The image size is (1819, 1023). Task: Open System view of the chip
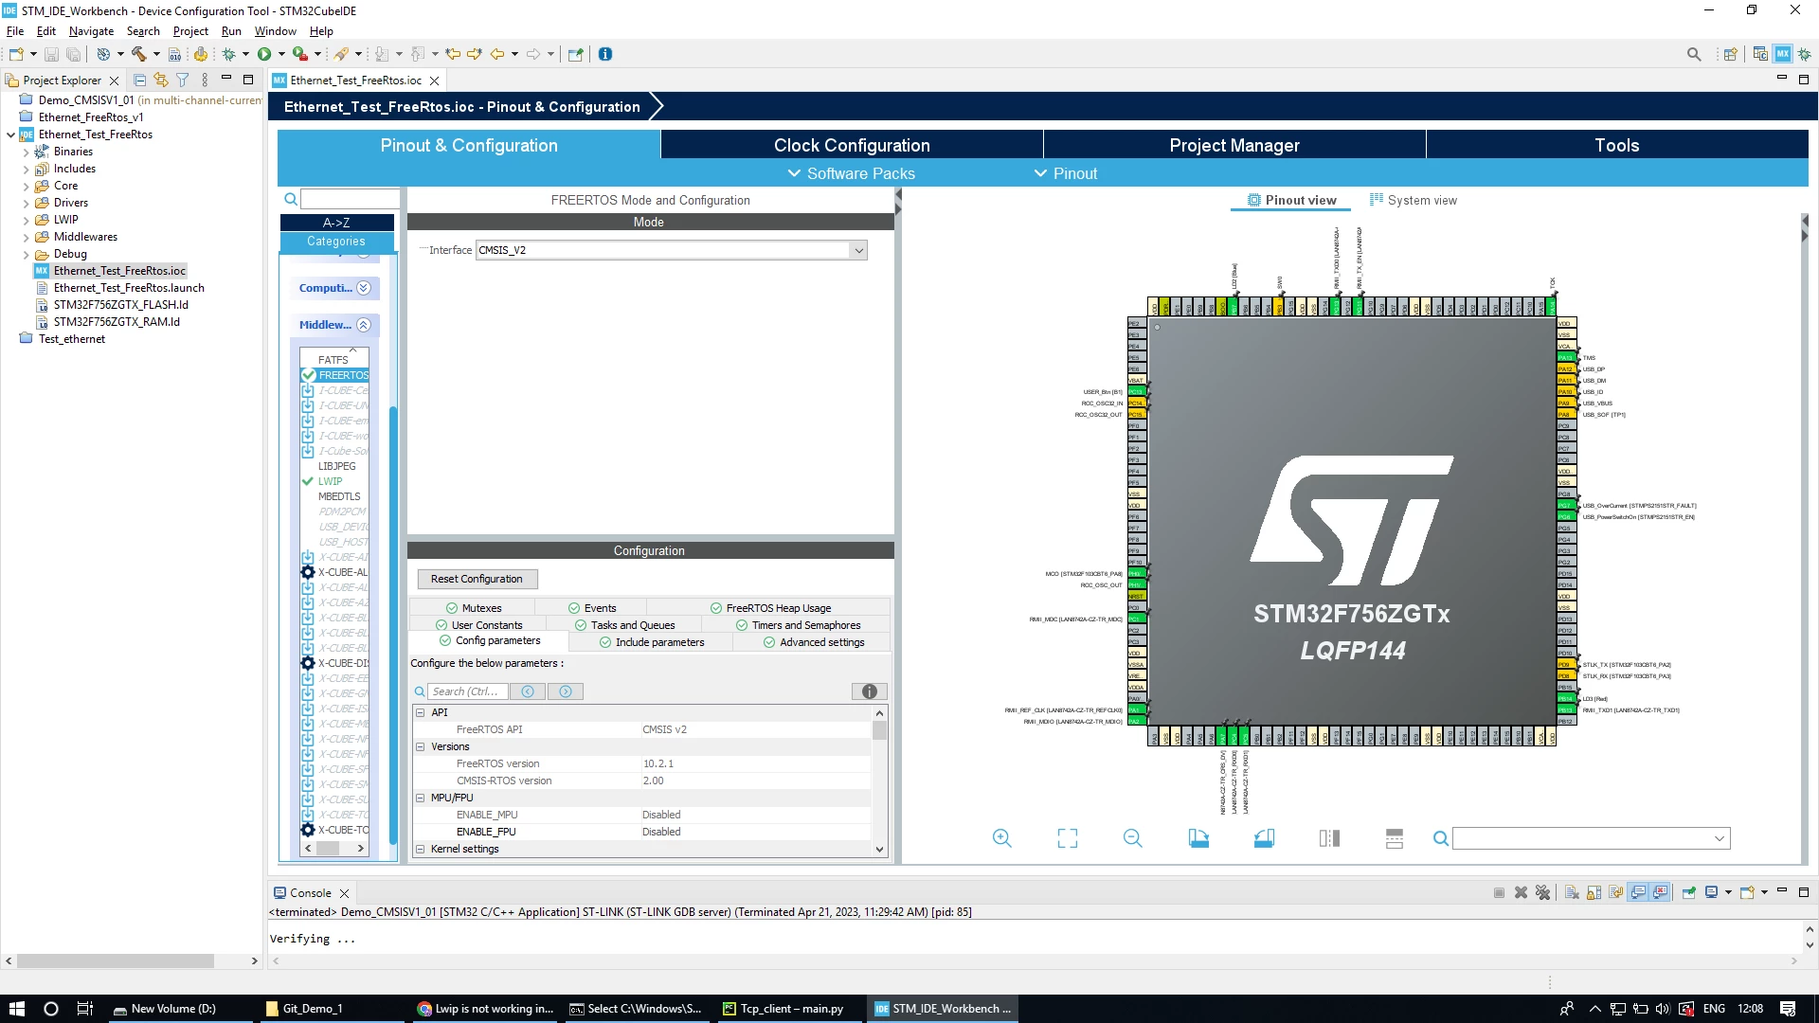[x=1413, y=200]
